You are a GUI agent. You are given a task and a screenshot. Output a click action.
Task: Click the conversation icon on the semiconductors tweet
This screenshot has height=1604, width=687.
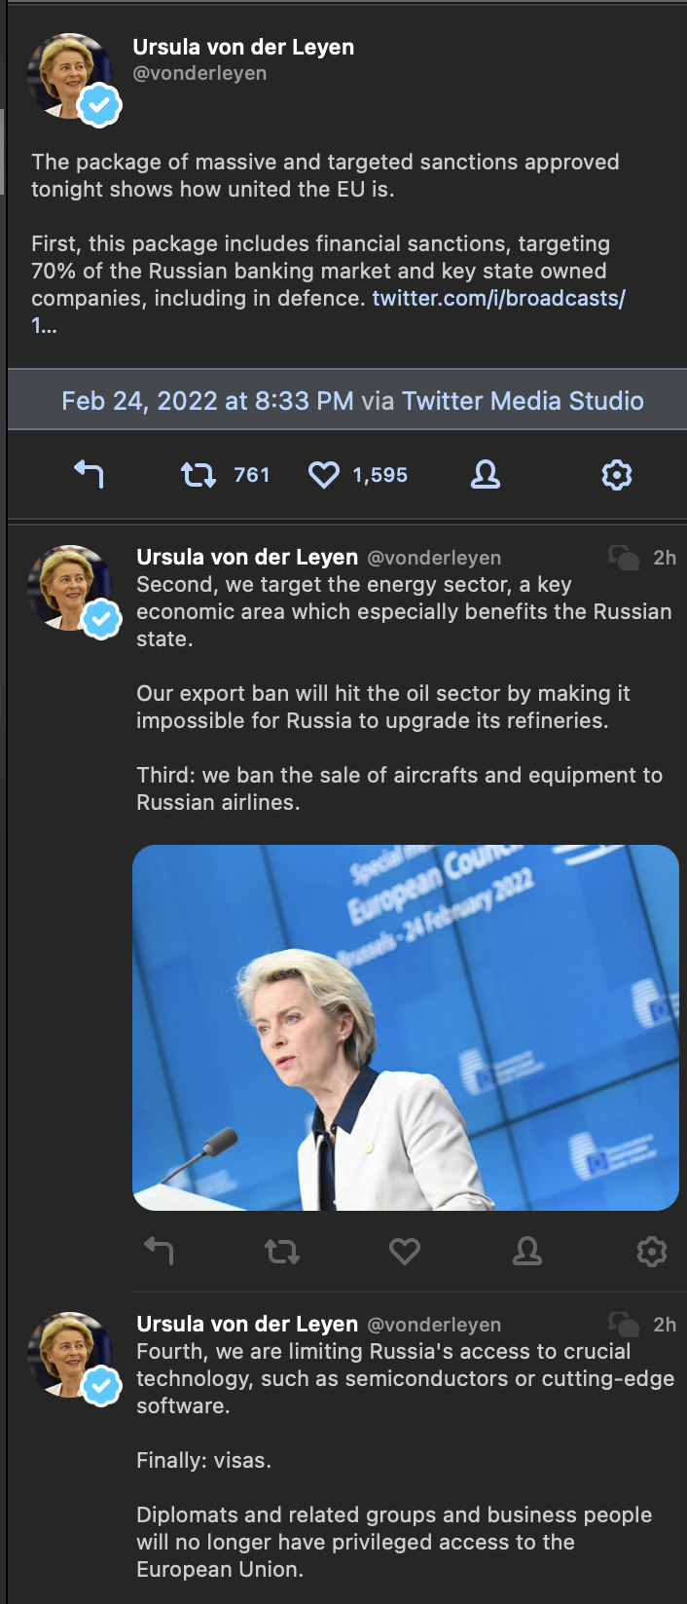click(x=624, y=1325)
